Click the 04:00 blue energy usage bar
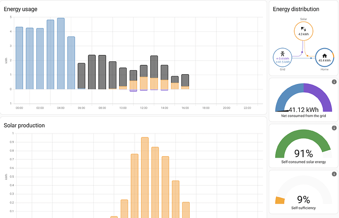 point(61,54)
